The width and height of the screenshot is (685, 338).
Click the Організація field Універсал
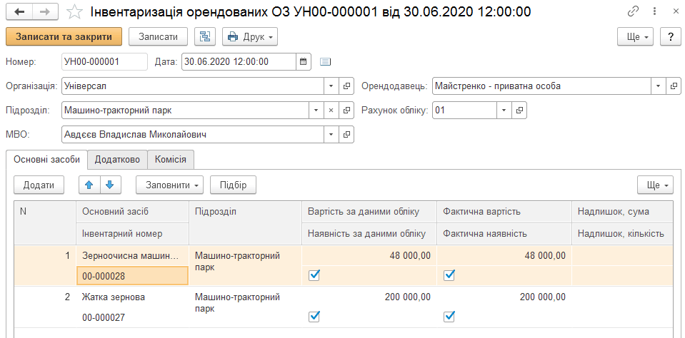pos(193,86)
